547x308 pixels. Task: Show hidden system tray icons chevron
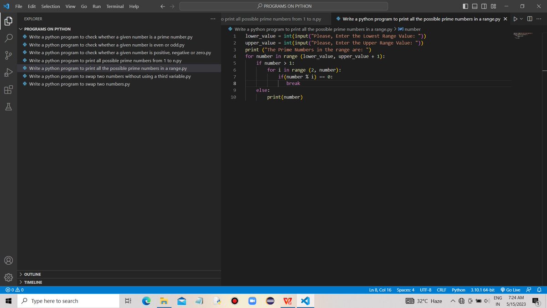pyautogui.click(x=453, y=301)
